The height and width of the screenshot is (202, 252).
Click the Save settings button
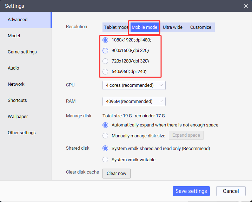[191, 191]
